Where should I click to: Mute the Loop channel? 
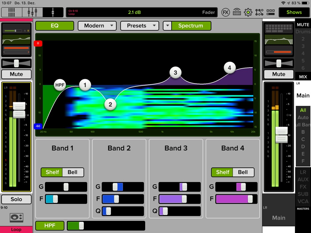point(16,74)
